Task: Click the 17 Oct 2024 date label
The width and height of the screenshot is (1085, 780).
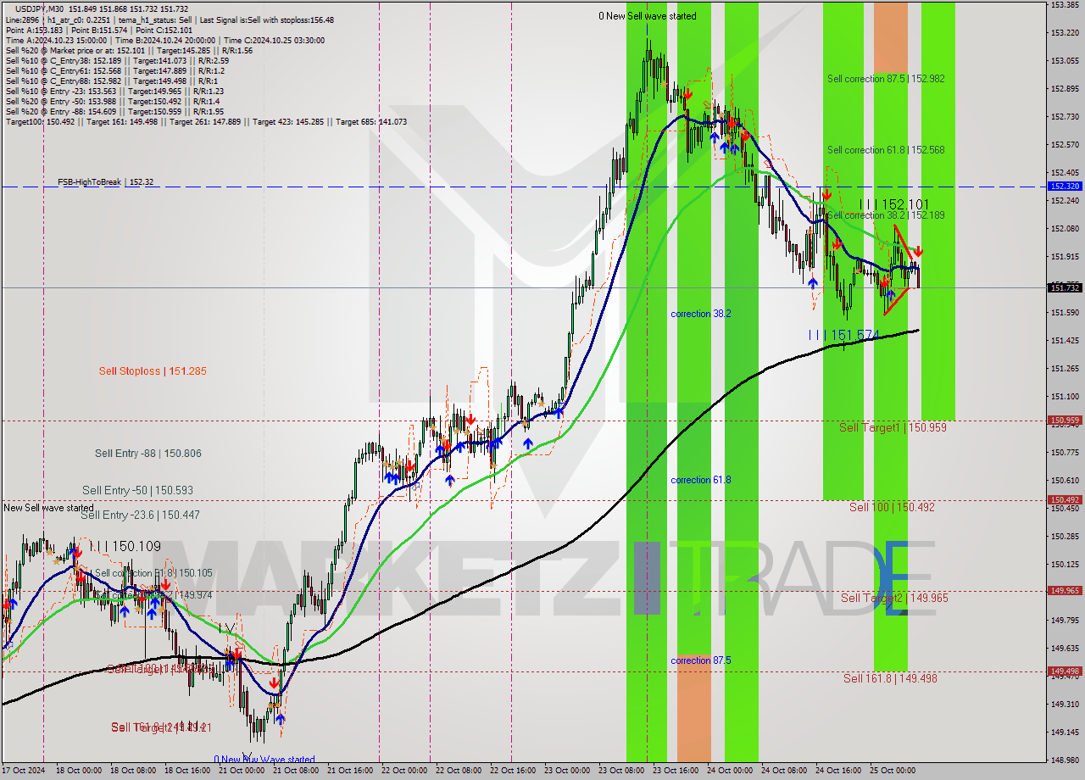Action: point(24,771)
